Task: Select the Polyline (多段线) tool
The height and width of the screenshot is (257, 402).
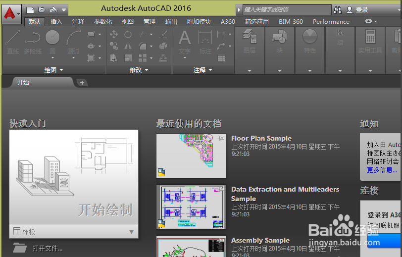Action: click(33, 42)
